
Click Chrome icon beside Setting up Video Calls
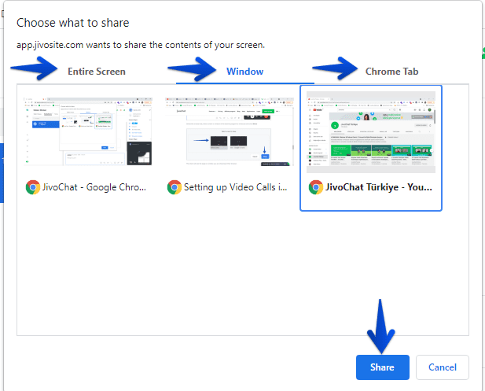[175, 187]
